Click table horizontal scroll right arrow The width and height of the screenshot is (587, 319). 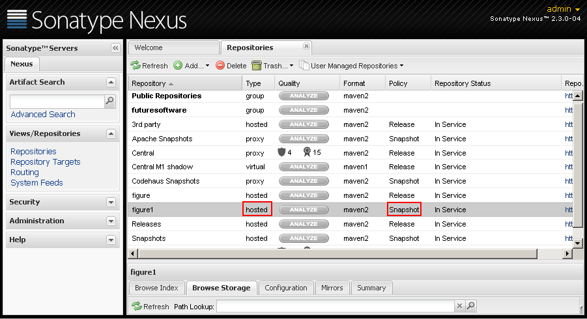pos(567,253)
